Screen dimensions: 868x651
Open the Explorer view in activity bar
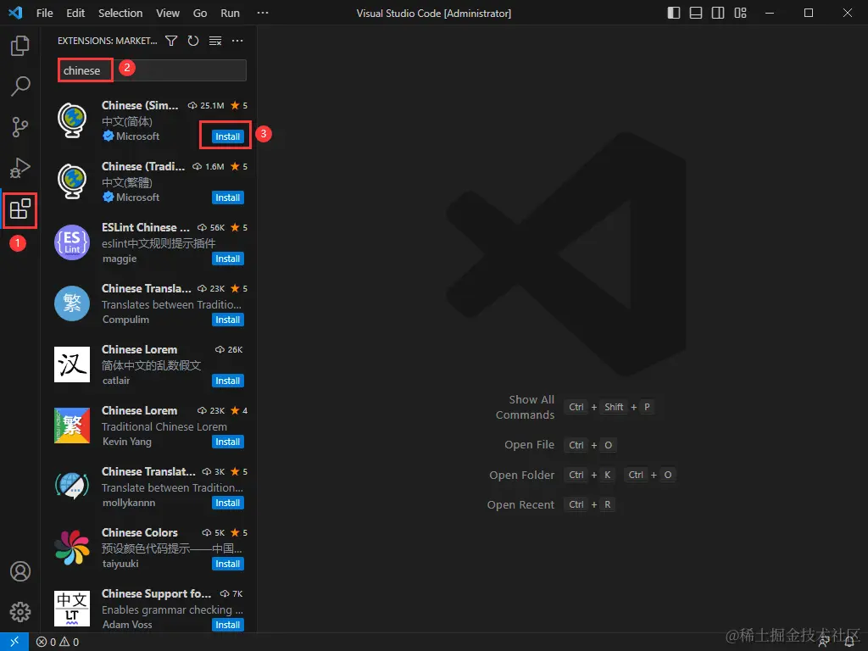pyautogui.click(x=20, y=46)
